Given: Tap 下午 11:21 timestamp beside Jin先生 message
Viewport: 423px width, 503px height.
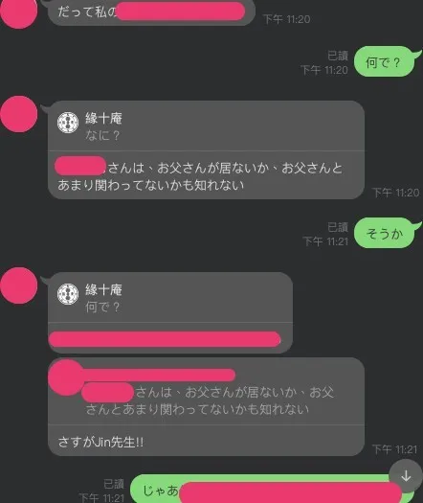Looking at the screenshot, I should 395,449.
